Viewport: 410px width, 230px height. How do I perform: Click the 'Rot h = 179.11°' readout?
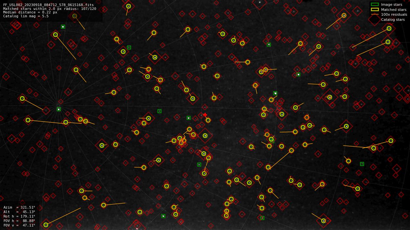tap(19, 216)
